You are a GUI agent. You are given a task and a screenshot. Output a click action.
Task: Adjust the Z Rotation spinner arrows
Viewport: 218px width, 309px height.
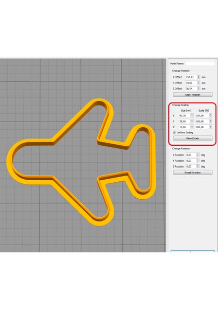tap(198, 166)
